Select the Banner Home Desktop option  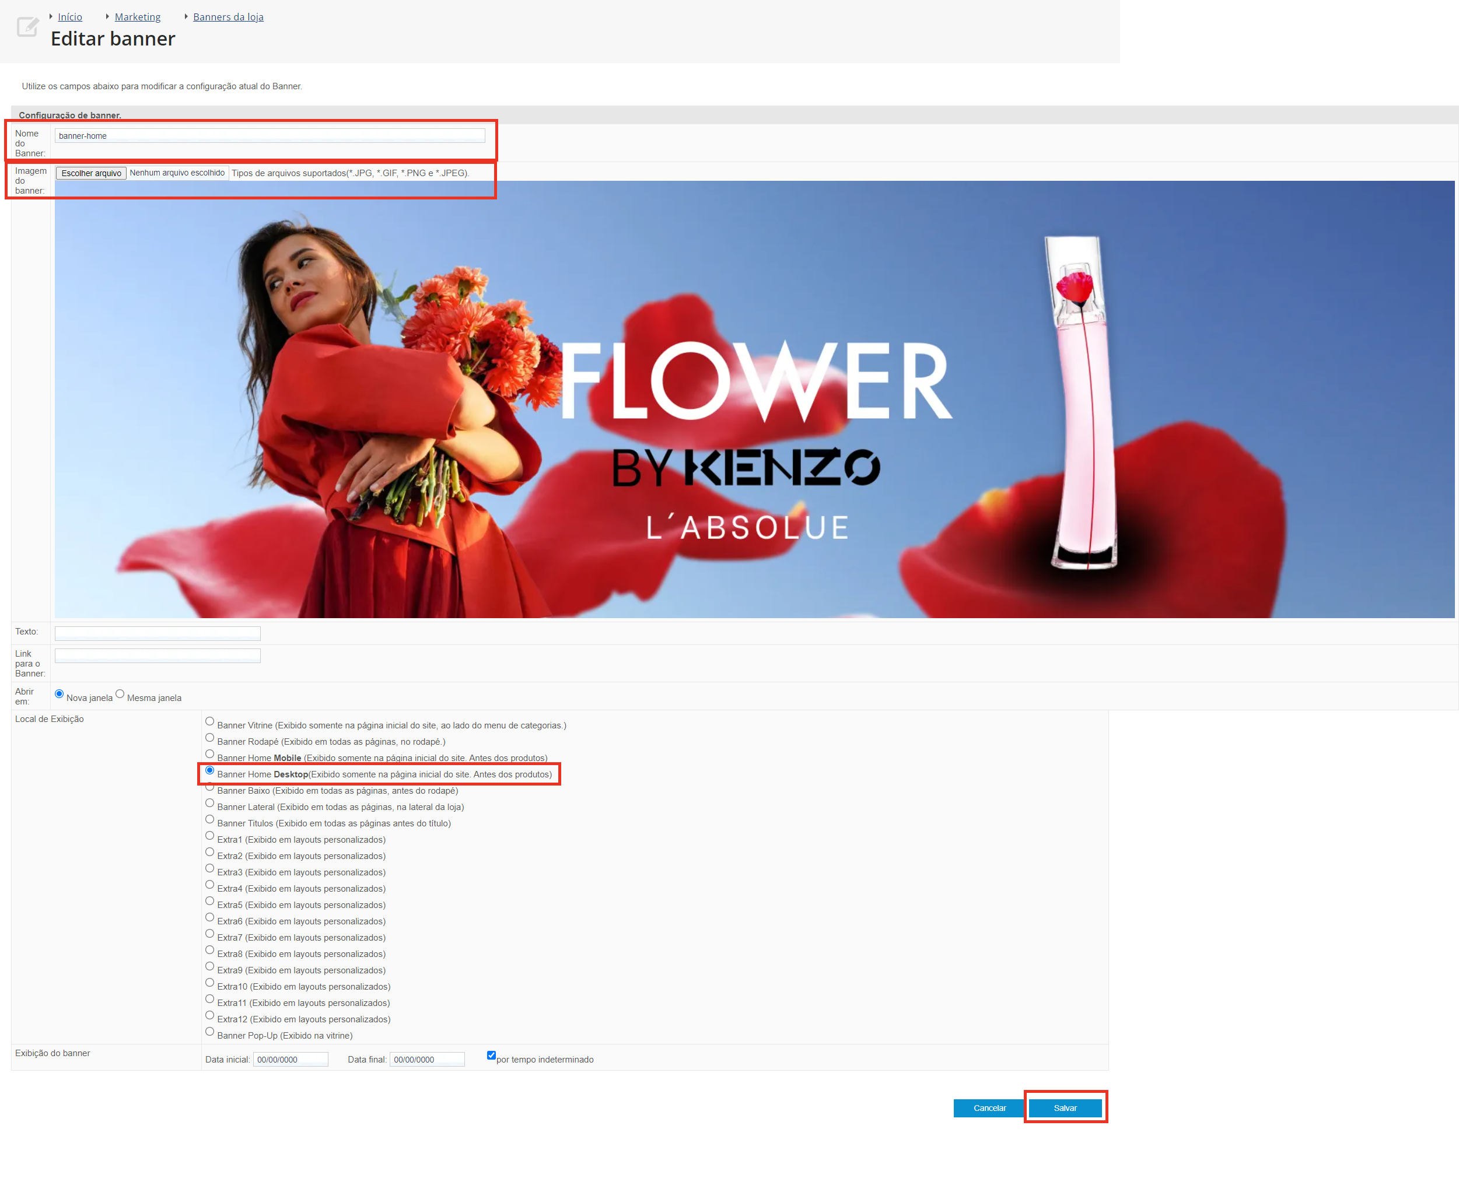(209, 771)
